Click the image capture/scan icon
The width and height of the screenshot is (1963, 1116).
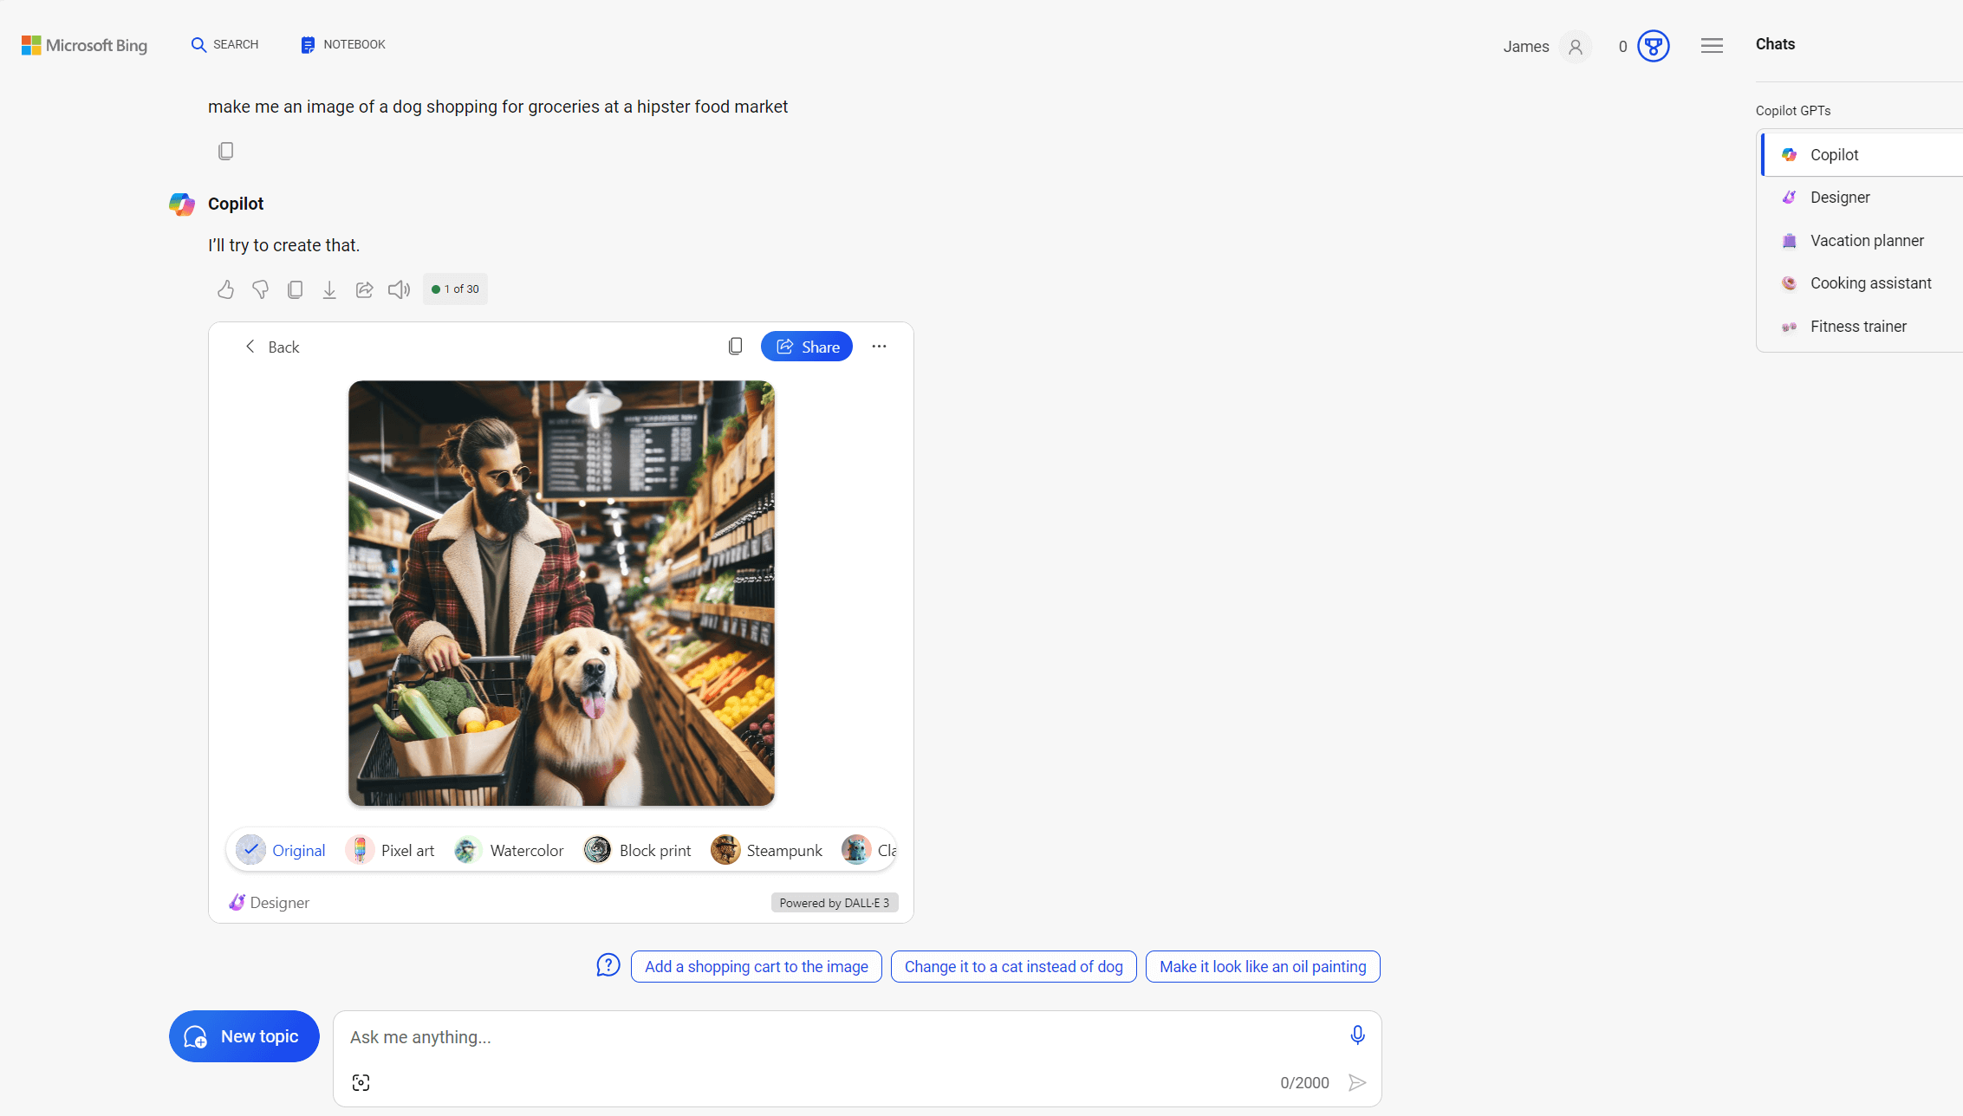click(x=360, y=1081)
